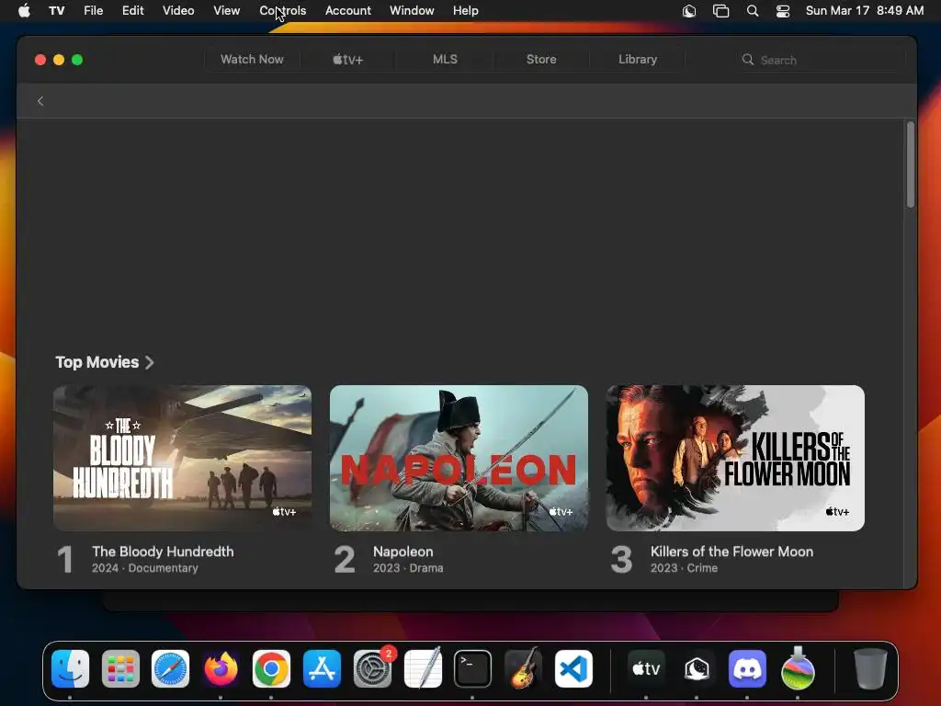The width and height of the screenshot is (941, 706).
Task: Click the Apple TV Dock icon
Action: click(x=646, y=668)
